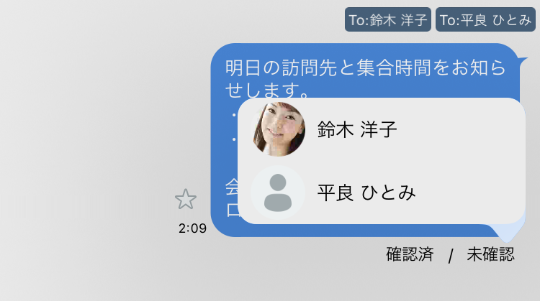Click the blue bubble area beside the 2:09 time
Image resolution: width=540 pixels, height=301 pixels.
[224, 228]
